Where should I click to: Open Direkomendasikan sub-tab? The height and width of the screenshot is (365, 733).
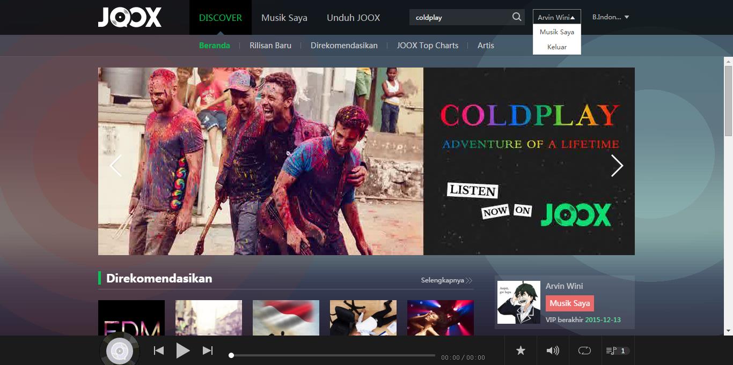tap(344, 46)
